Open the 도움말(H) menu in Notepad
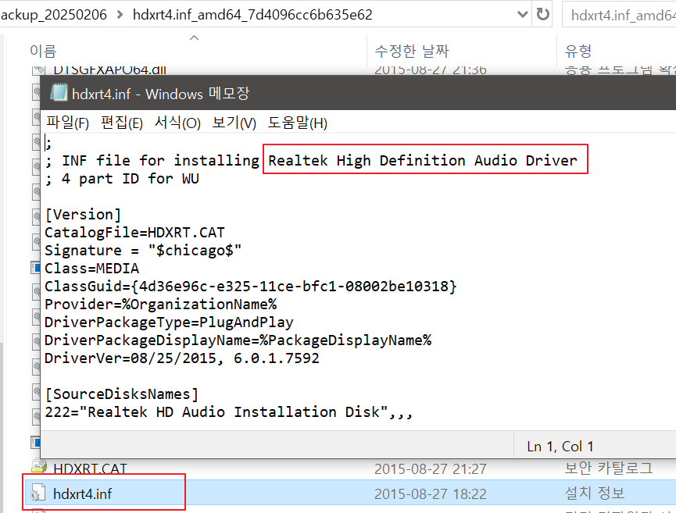676x513 pixels. [298, 123]
